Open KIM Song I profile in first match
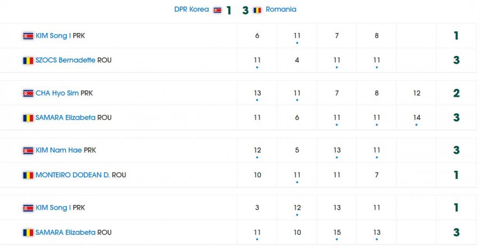 point(53,36)
